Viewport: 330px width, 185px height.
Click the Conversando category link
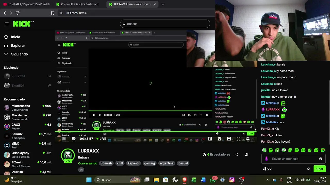point(88,163)
